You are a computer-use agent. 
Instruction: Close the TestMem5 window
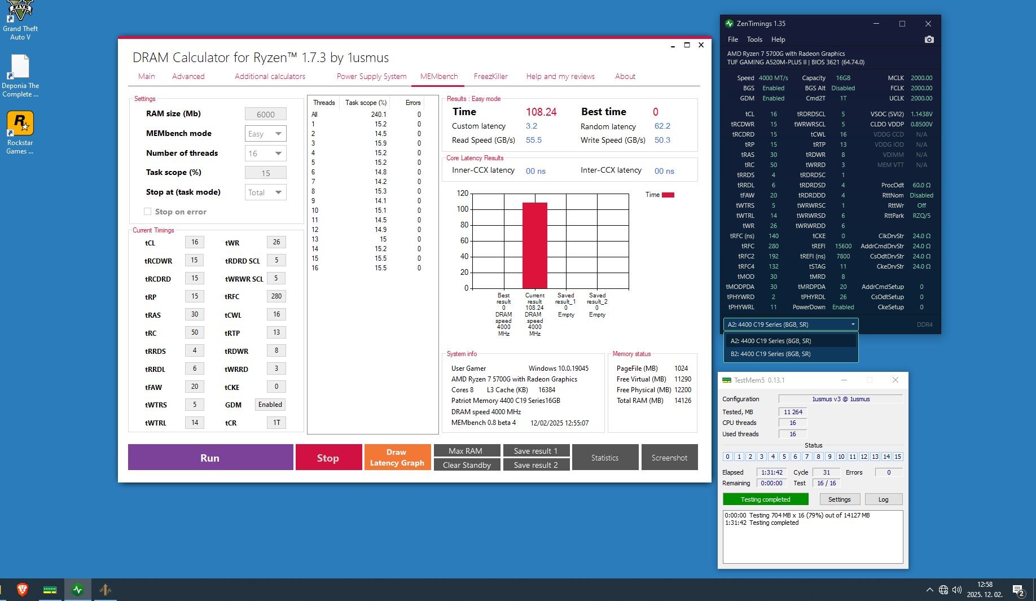[x=895, y=380]
